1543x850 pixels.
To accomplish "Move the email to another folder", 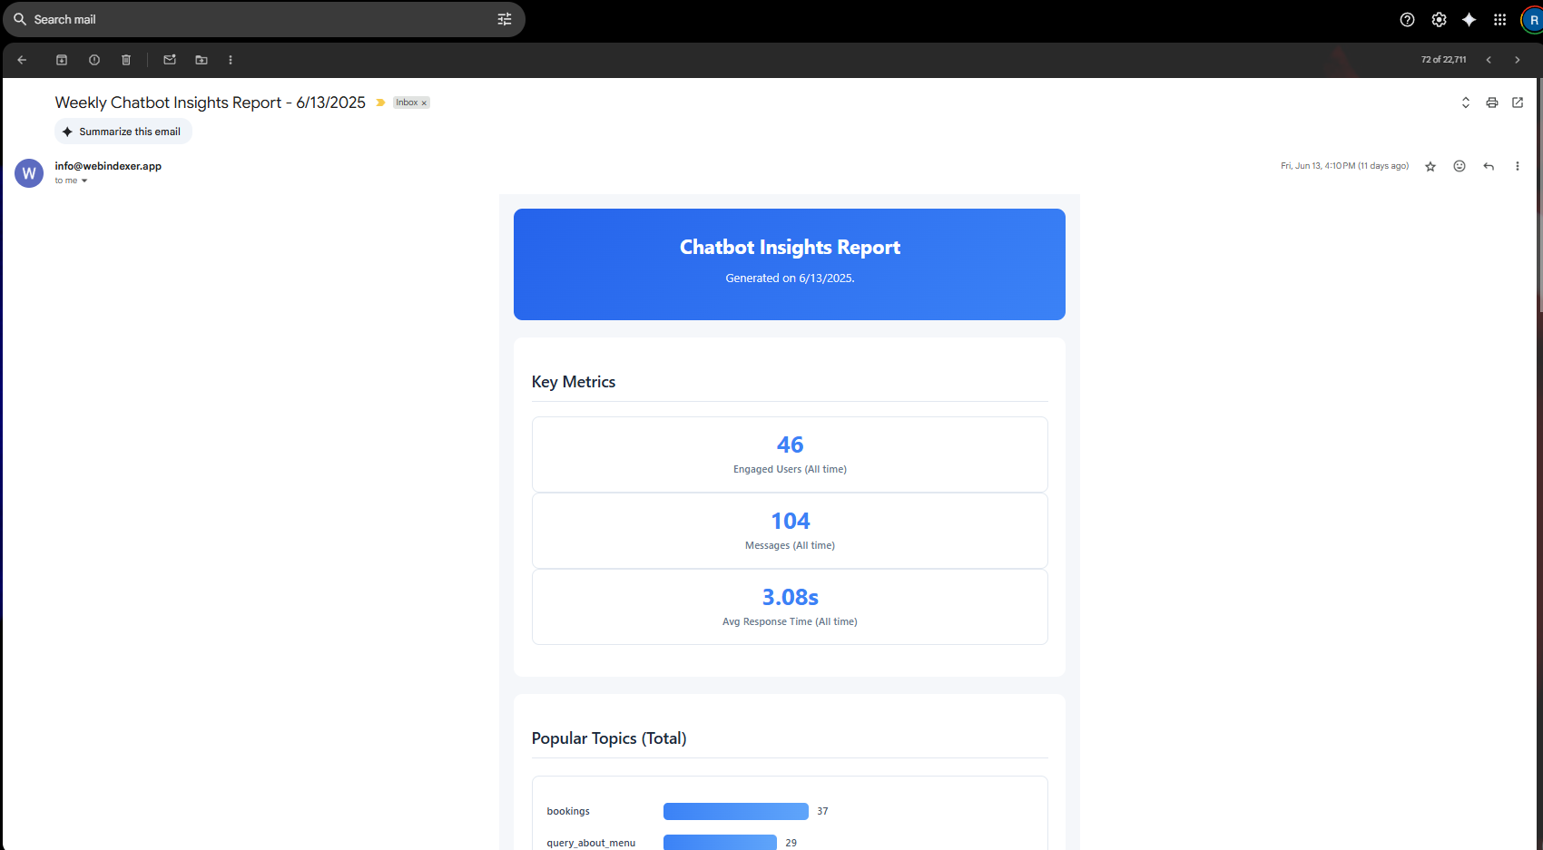I will pos(201,60).
